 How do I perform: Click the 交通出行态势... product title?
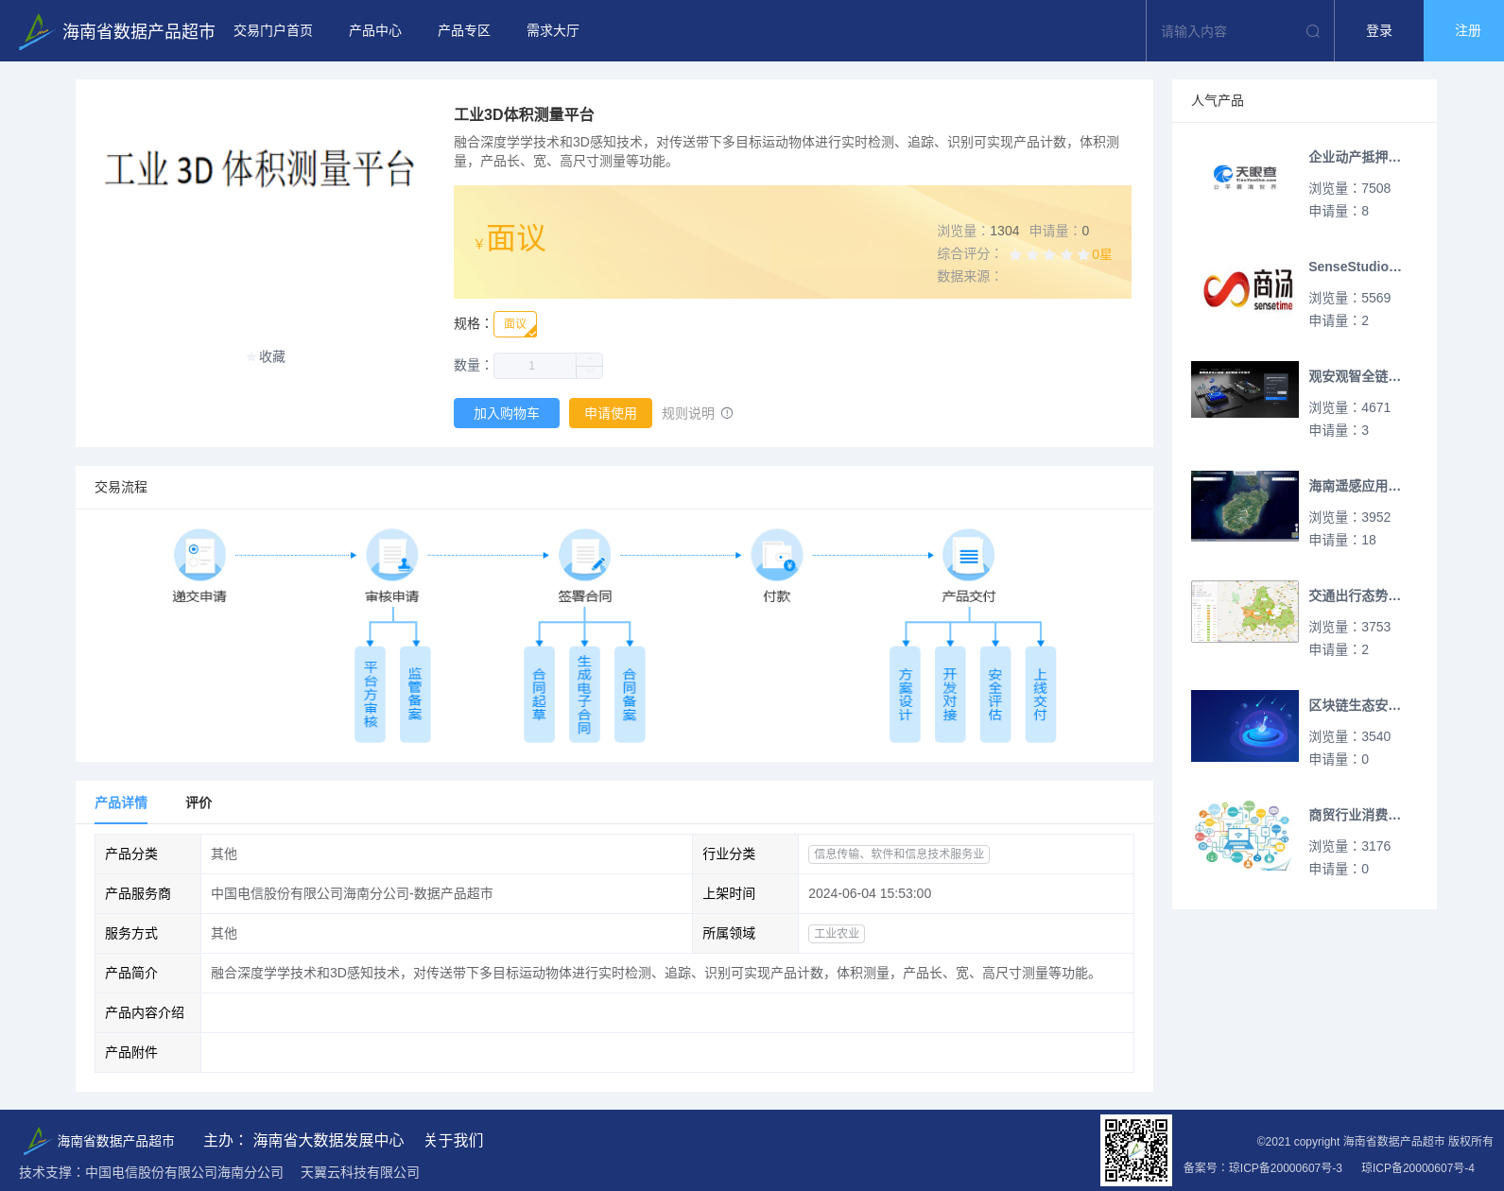click(1355, 595)
